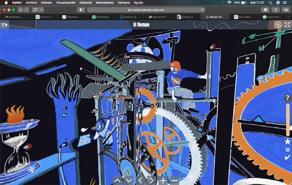Add a new tab with plus

tap(289, 17)
